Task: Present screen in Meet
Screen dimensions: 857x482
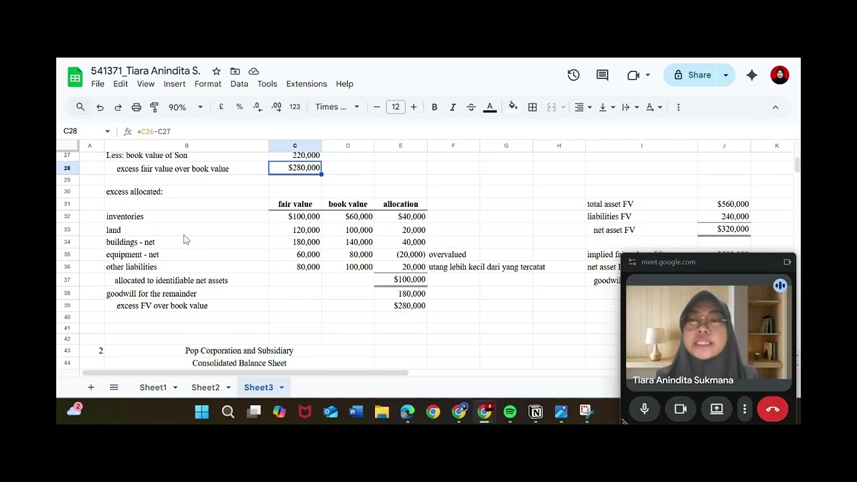Action: point(716,409)
